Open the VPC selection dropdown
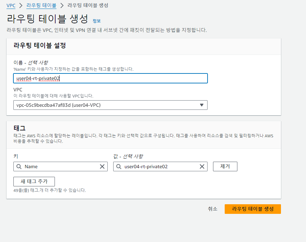This screenshot has width=306, height=242. [110, 105]
